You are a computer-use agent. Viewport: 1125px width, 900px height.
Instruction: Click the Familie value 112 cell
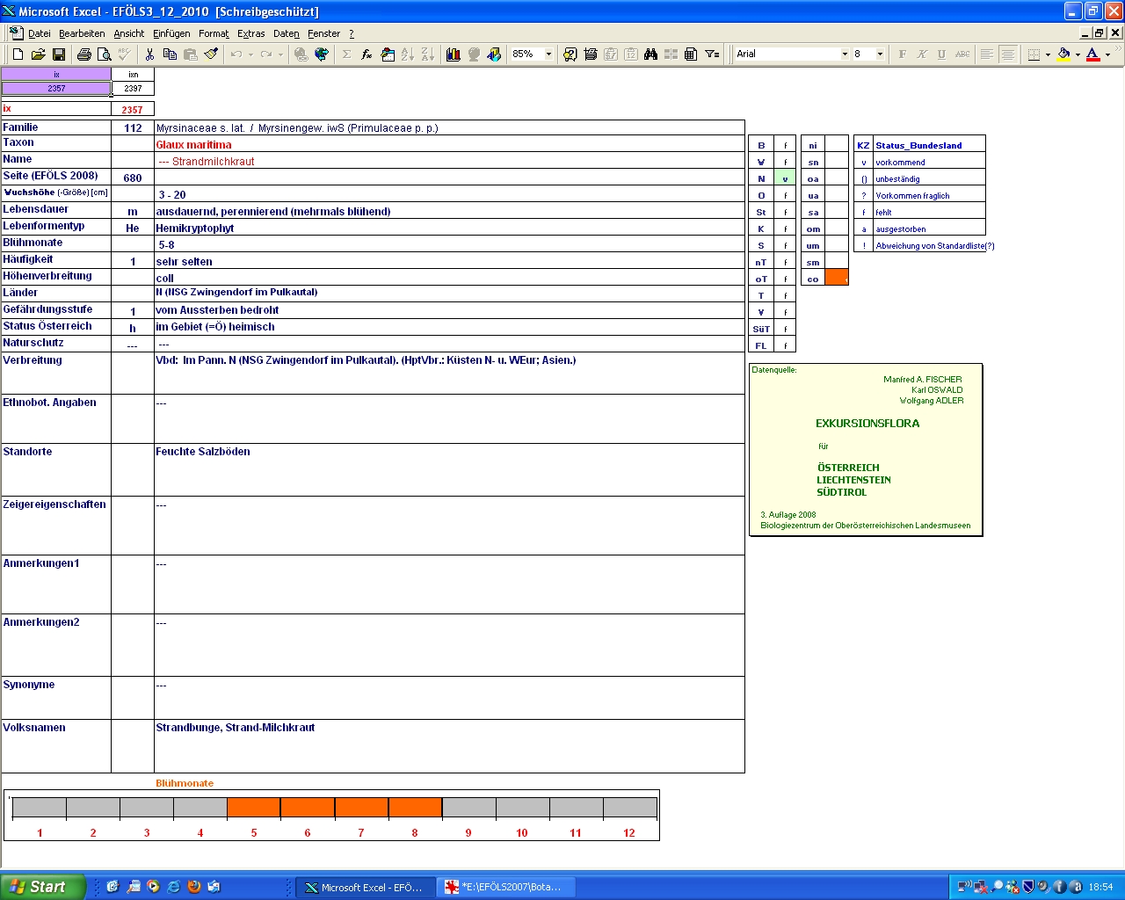133,128
